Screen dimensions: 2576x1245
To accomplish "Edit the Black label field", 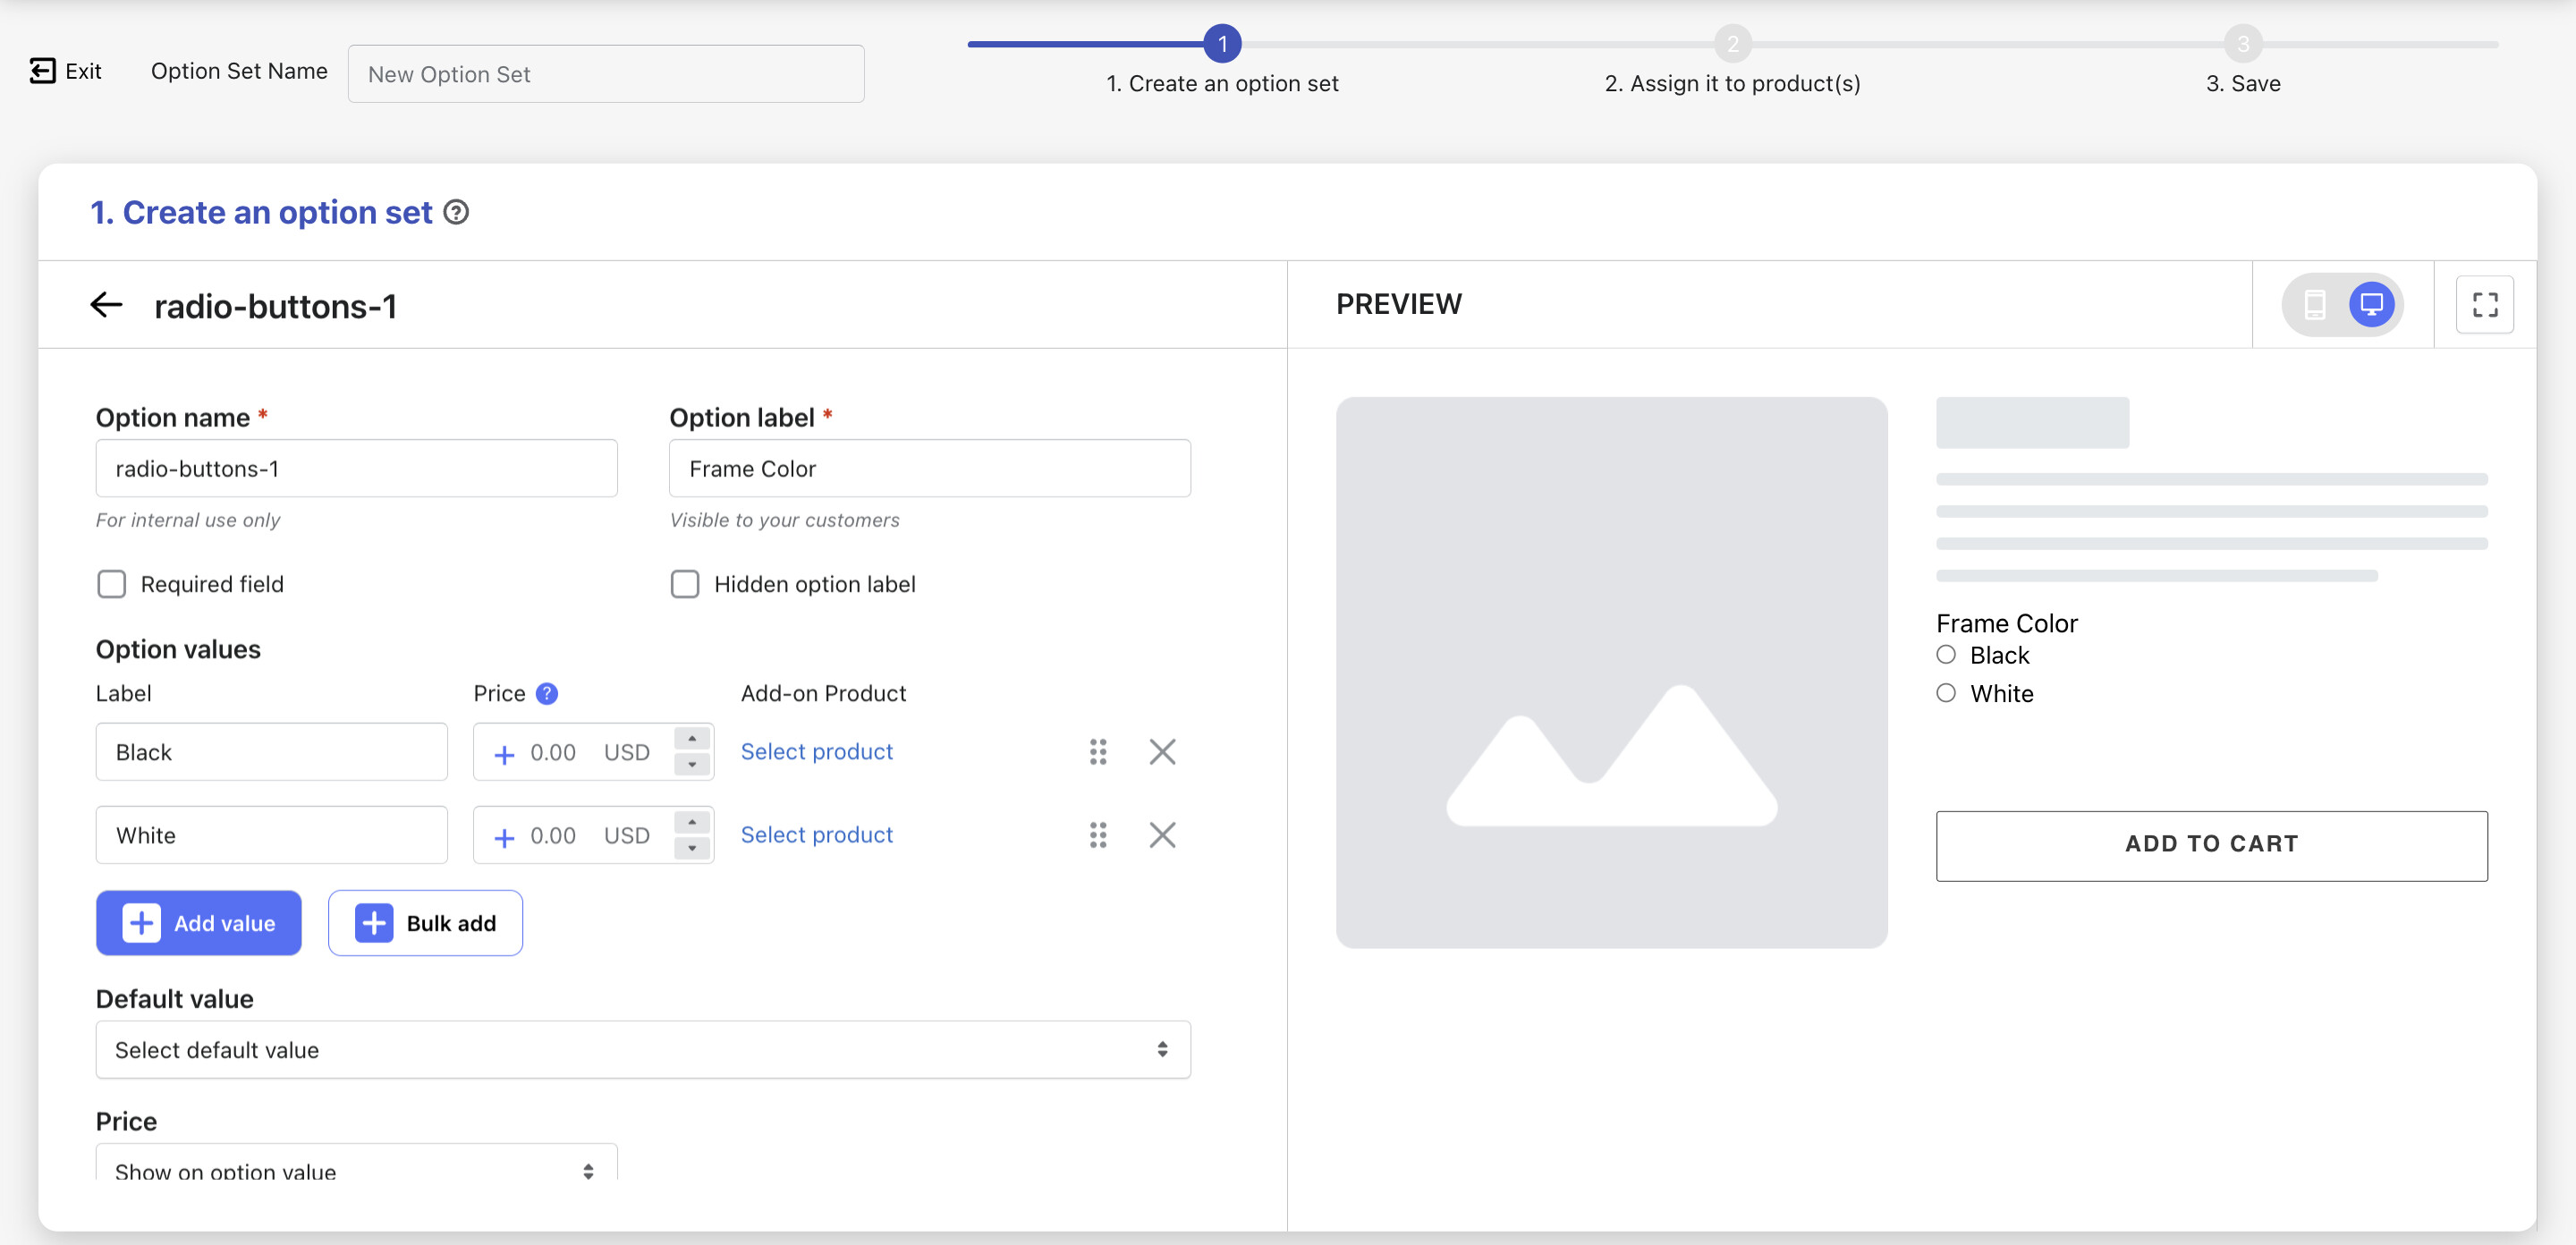I will [271, 752].
